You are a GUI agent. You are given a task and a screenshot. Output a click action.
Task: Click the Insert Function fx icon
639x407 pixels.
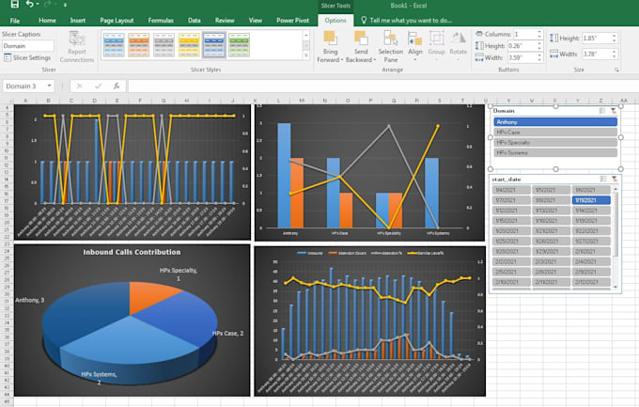point(117,86)
